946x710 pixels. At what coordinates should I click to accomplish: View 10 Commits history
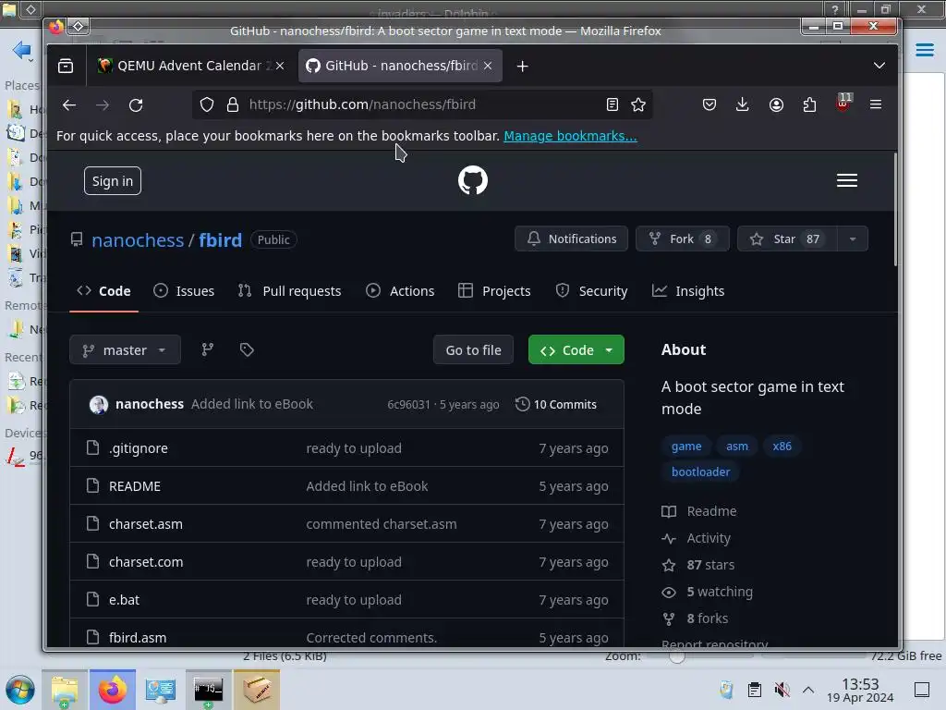[x=555, y=405]
